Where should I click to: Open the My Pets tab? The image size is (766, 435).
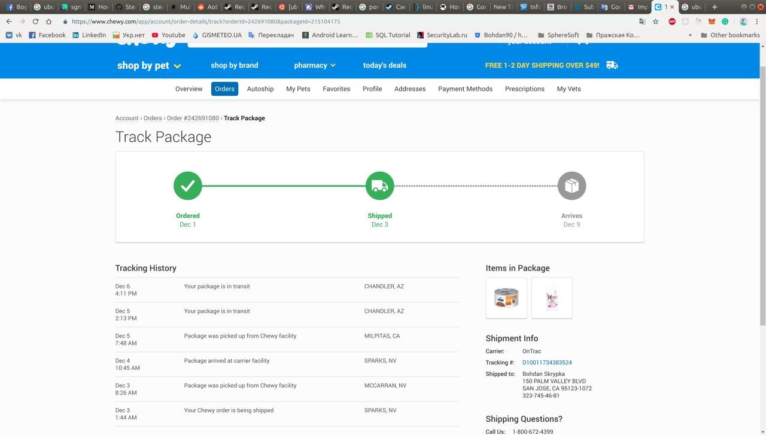tap(298, 89)
